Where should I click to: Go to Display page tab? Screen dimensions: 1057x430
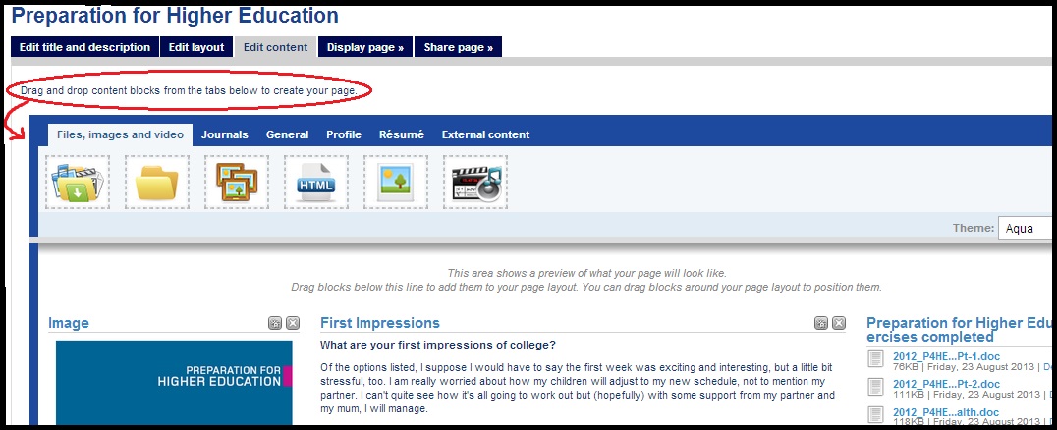365,47
